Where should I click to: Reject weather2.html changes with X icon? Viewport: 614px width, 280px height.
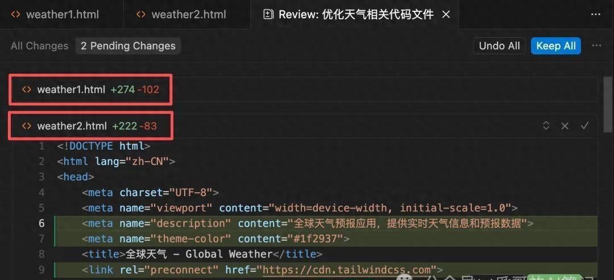pos(565,126)
